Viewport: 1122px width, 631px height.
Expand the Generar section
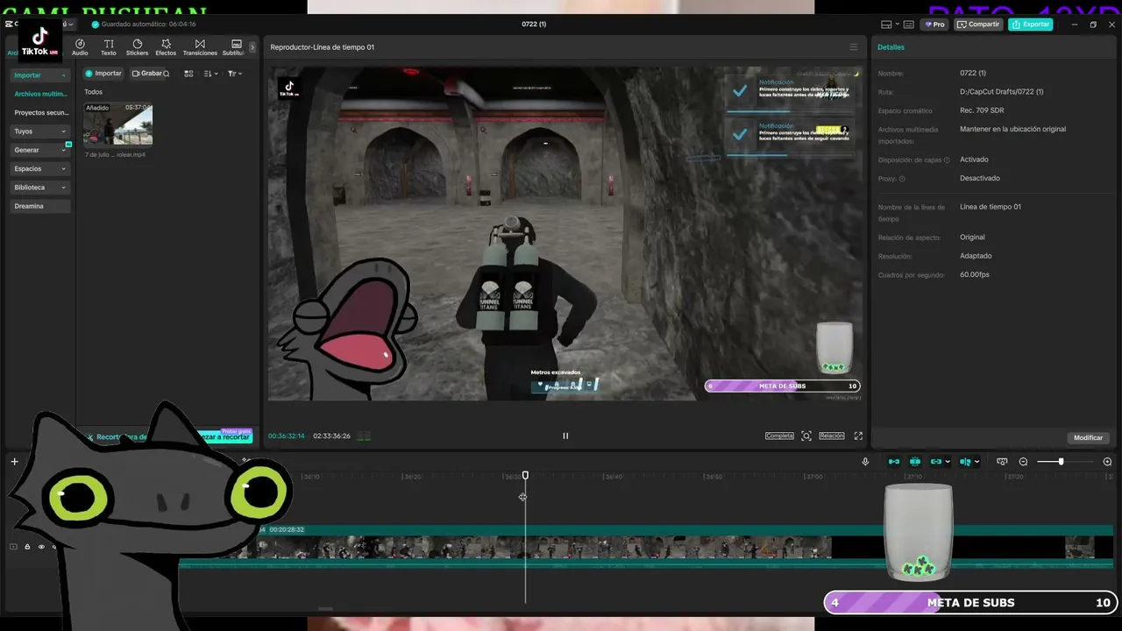(x=40, y=150)
